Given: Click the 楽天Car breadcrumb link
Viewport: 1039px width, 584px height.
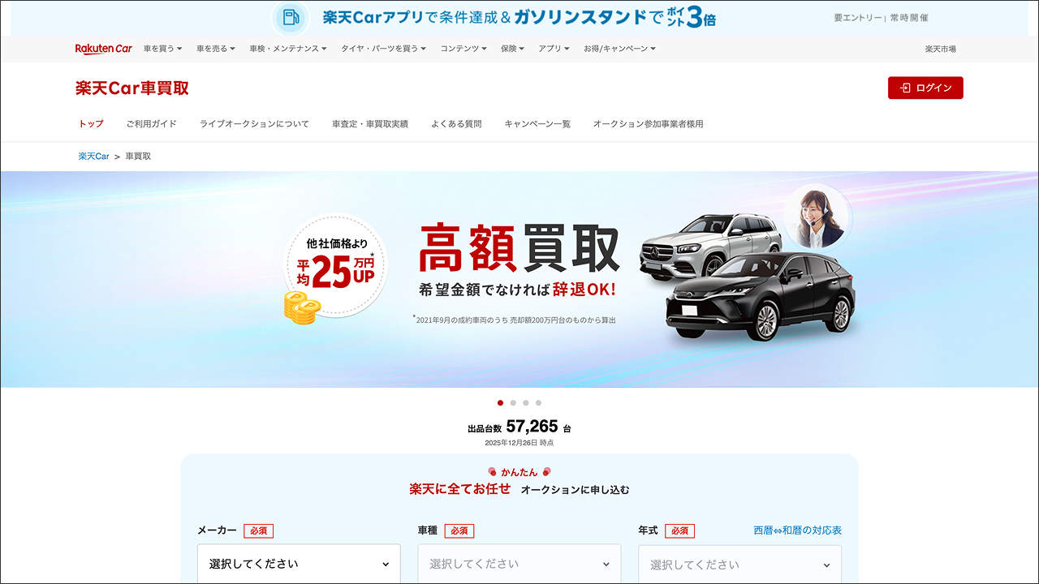Looking at the screenshot, I should click(x=95, y=156).
